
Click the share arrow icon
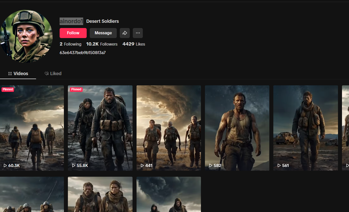[125, 33]
